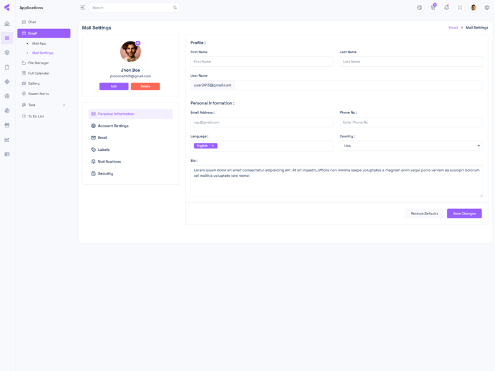Click the home icon in left rail
Image resolution: width=495 pixels, height=371 pixels.
[7, 23]
